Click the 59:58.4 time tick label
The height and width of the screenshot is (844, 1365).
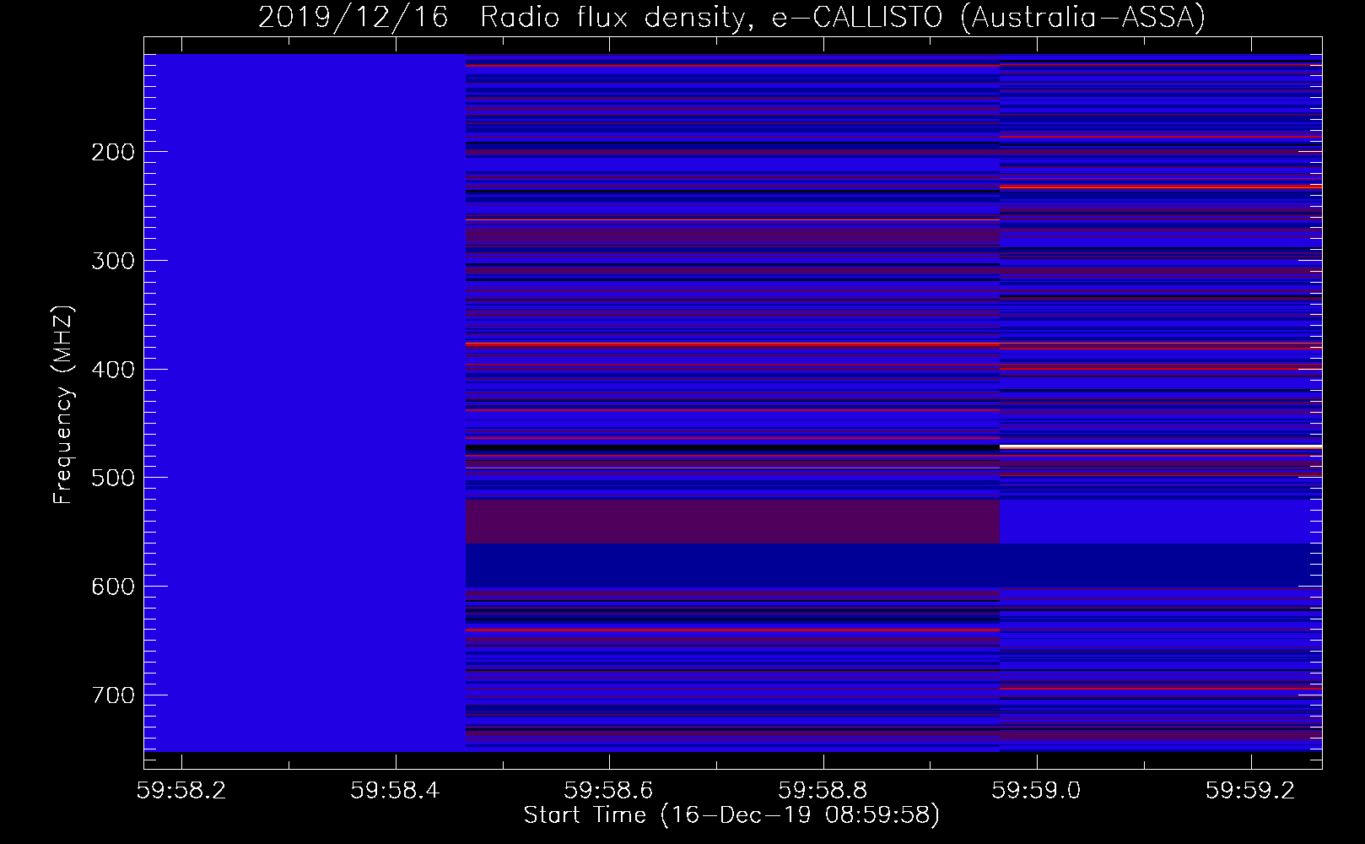(x=396, y=790)
